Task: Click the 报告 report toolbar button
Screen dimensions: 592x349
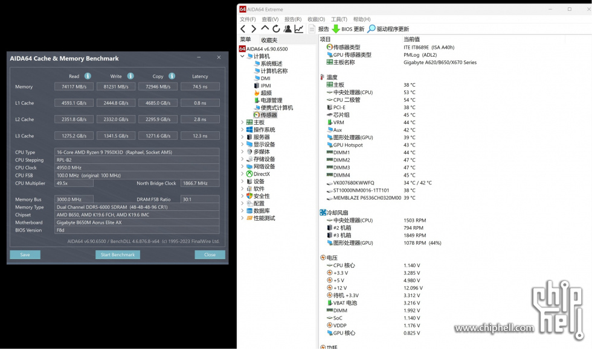Action: tap(319, 29)
